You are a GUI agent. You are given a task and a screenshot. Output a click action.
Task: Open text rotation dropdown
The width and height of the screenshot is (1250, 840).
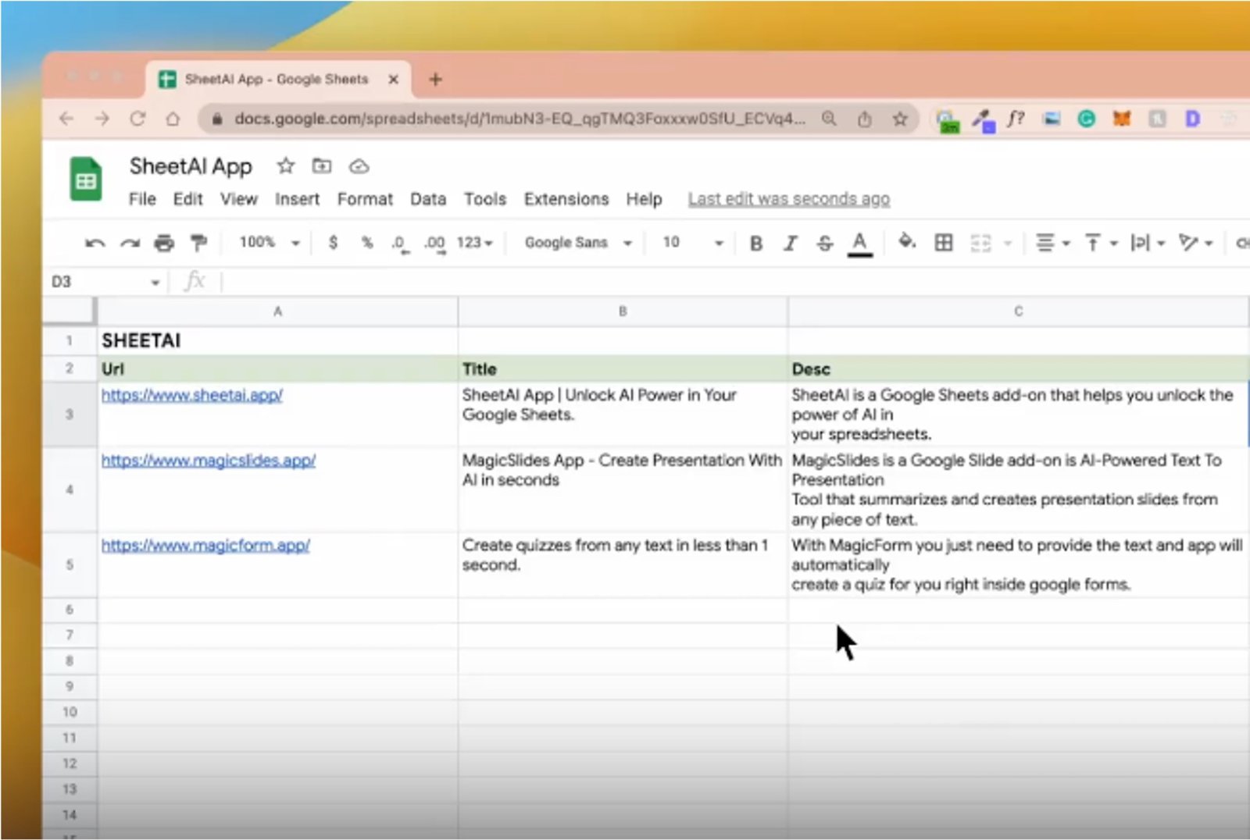1196,244
